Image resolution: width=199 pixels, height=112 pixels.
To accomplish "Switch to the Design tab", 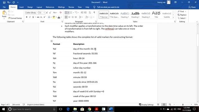I will click(30, 7).
